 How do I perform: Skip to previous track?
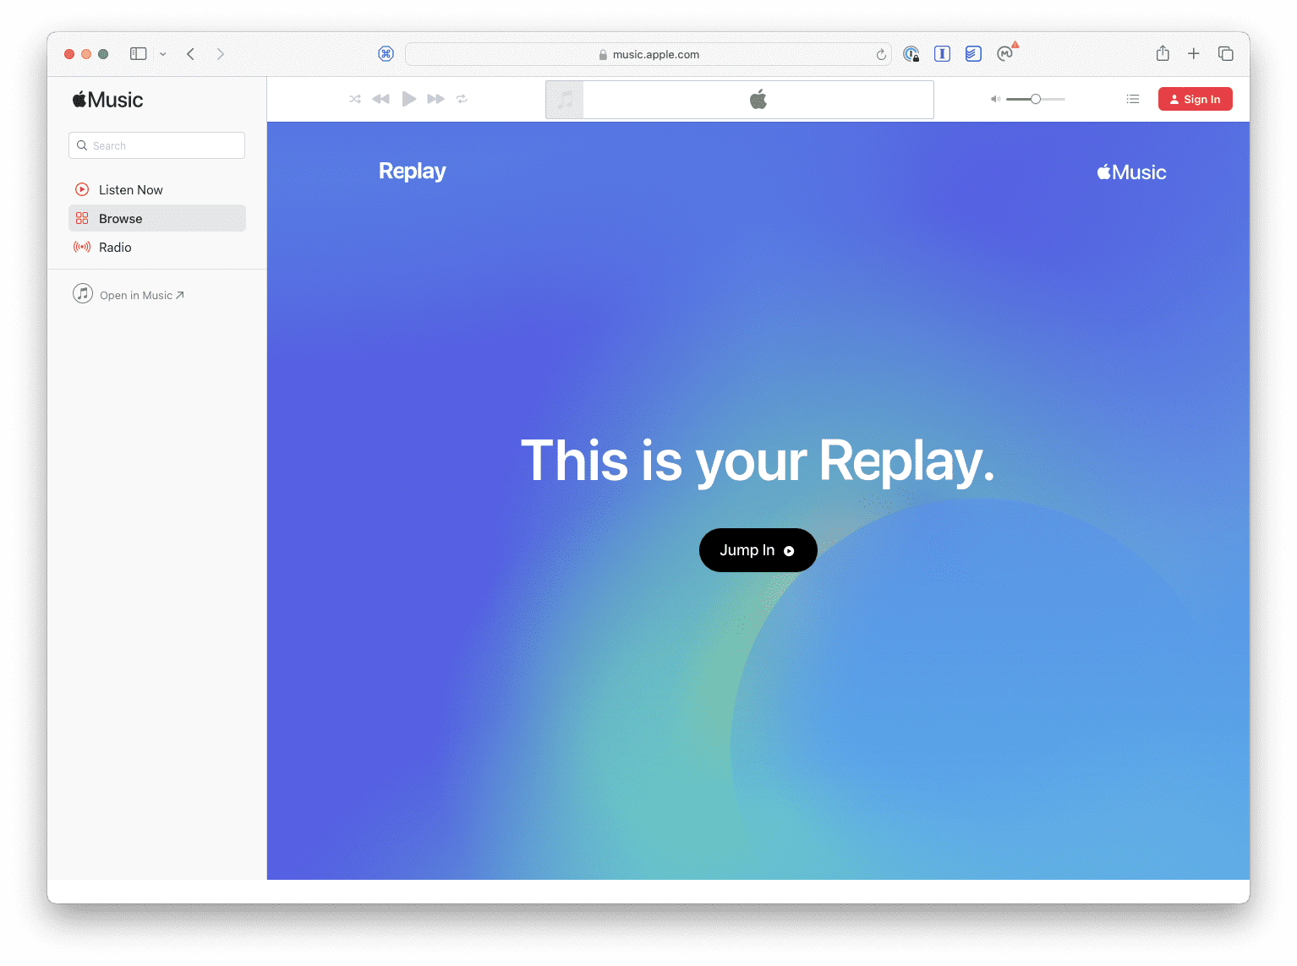point(380,99)
